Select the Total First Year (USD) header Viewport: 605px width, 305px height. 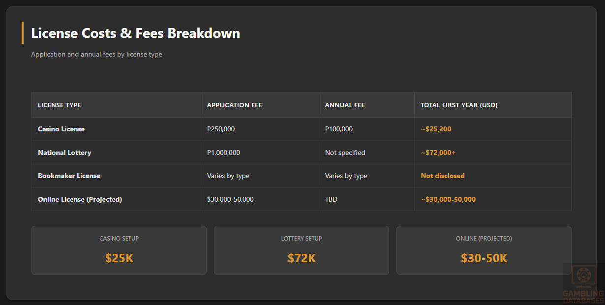(459, 105)
